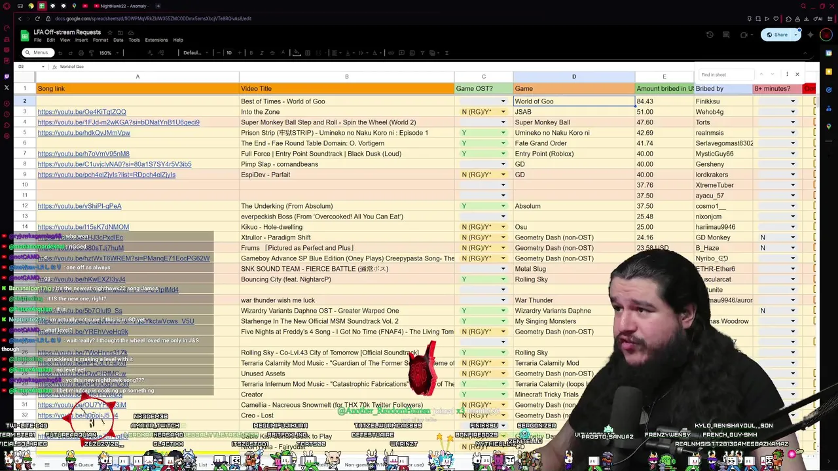
Task: Go back in browser navigation
Action: pos(20,18)
